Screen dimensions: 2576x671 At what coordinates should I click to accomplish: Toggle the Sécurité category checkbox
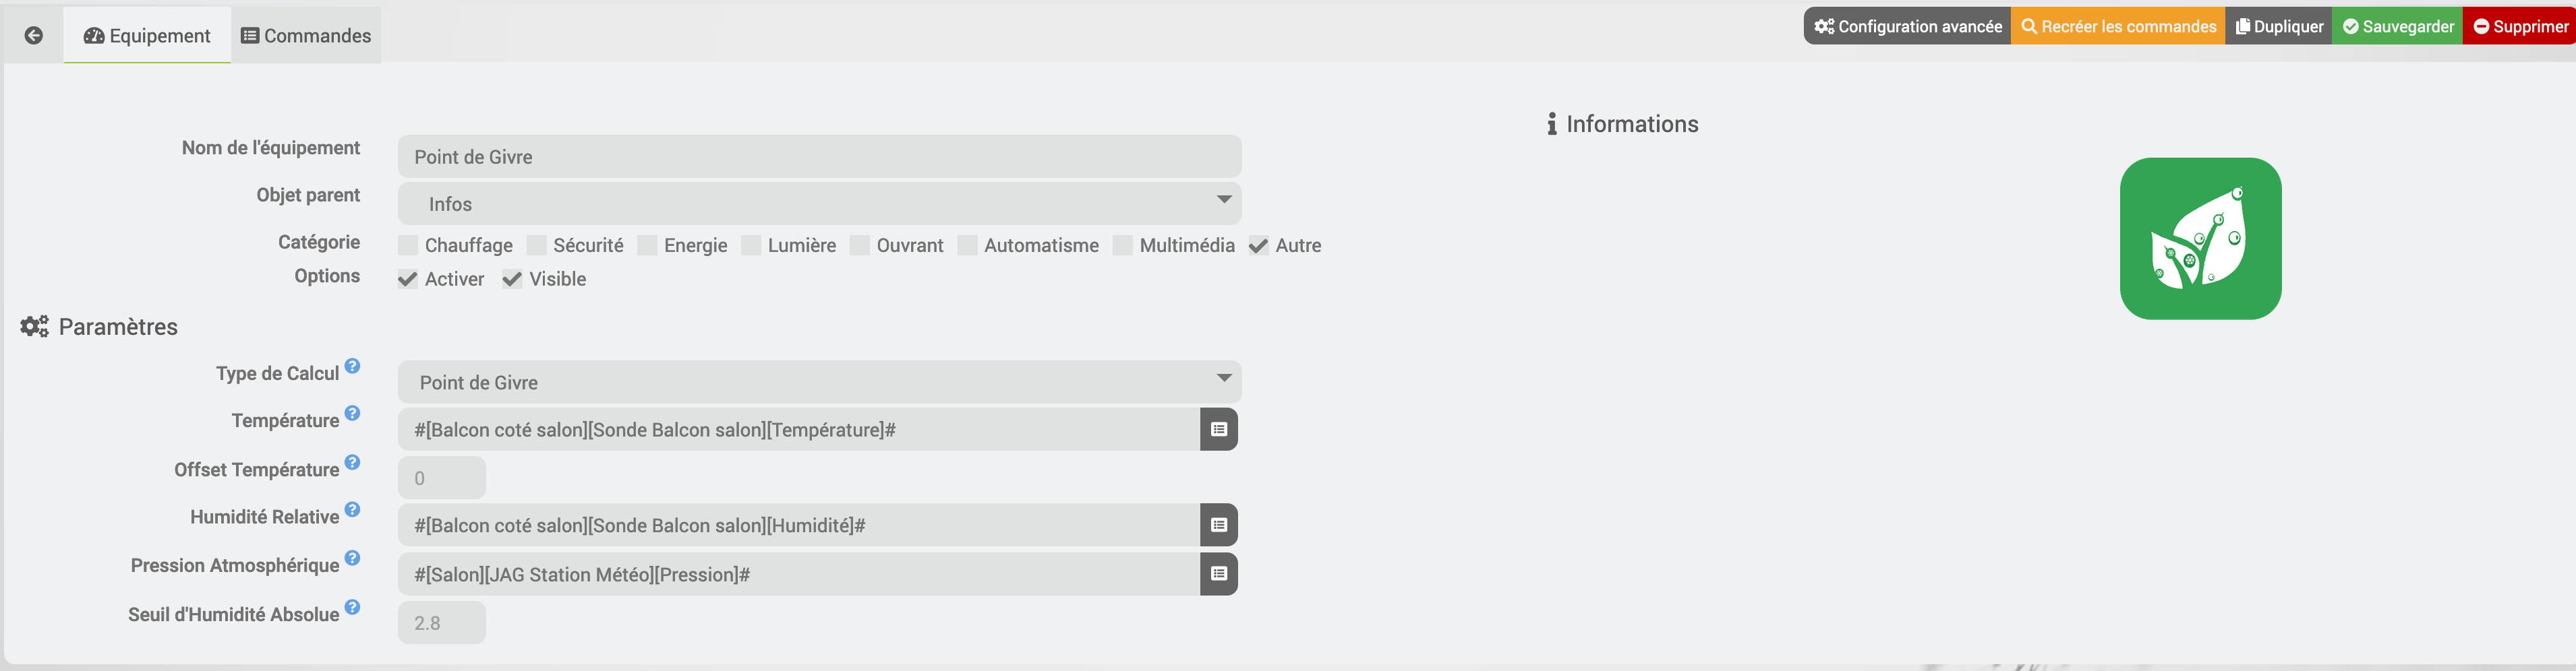tap(537, 246)
